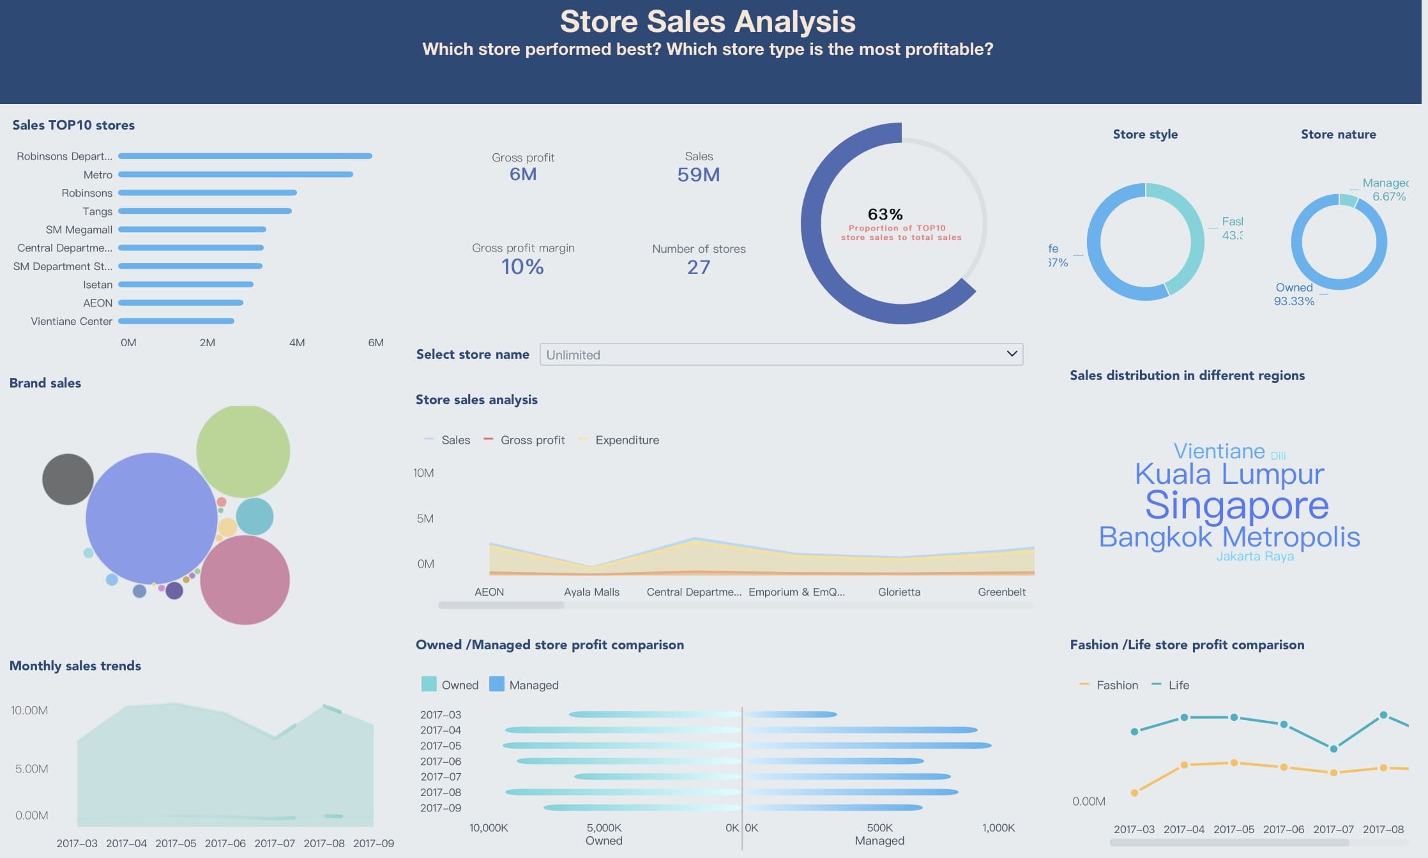Toggle Fashion line legend item
1428x858 pixels.
1109,685
